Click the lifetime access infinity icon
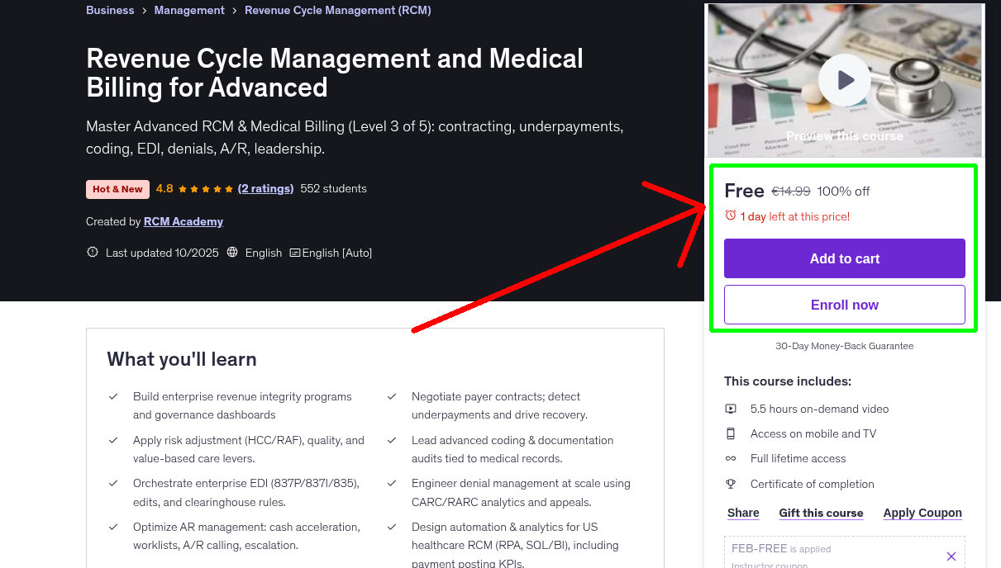The width and height of the screenshot is (1001, 568). 731,458
